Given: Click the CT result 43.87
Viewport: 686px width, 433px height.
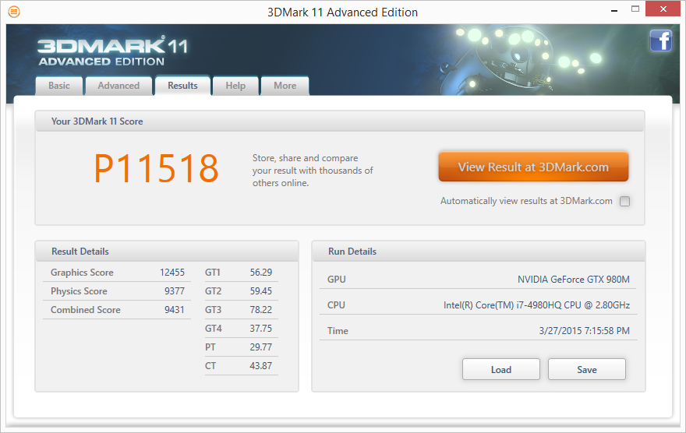Looking at the screenshot, I should pos(260,366).
